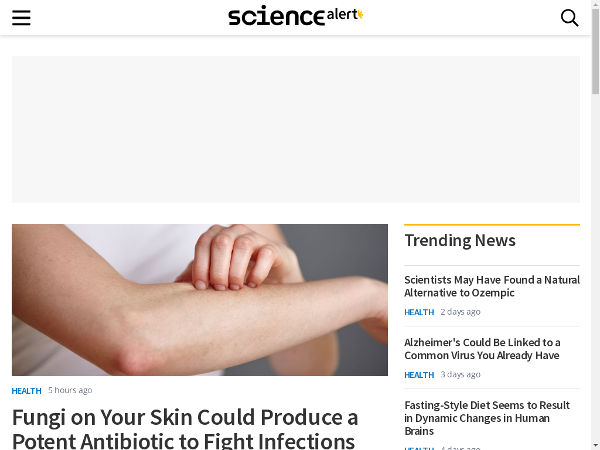Select HEALTH tag under main article image
This screenshot has height=450, width=600.
(x=26, y=391)
